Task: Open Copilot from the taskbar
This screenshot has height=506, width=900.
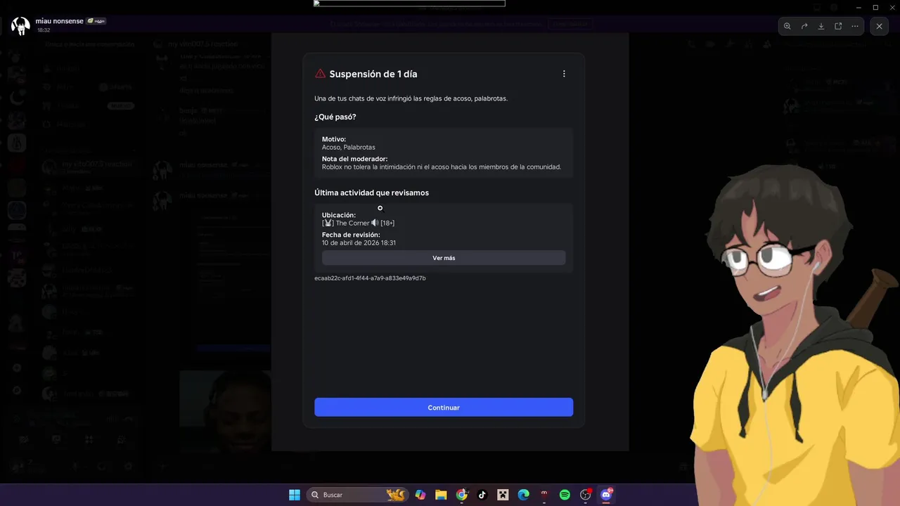Action: [x=420, y=495]
